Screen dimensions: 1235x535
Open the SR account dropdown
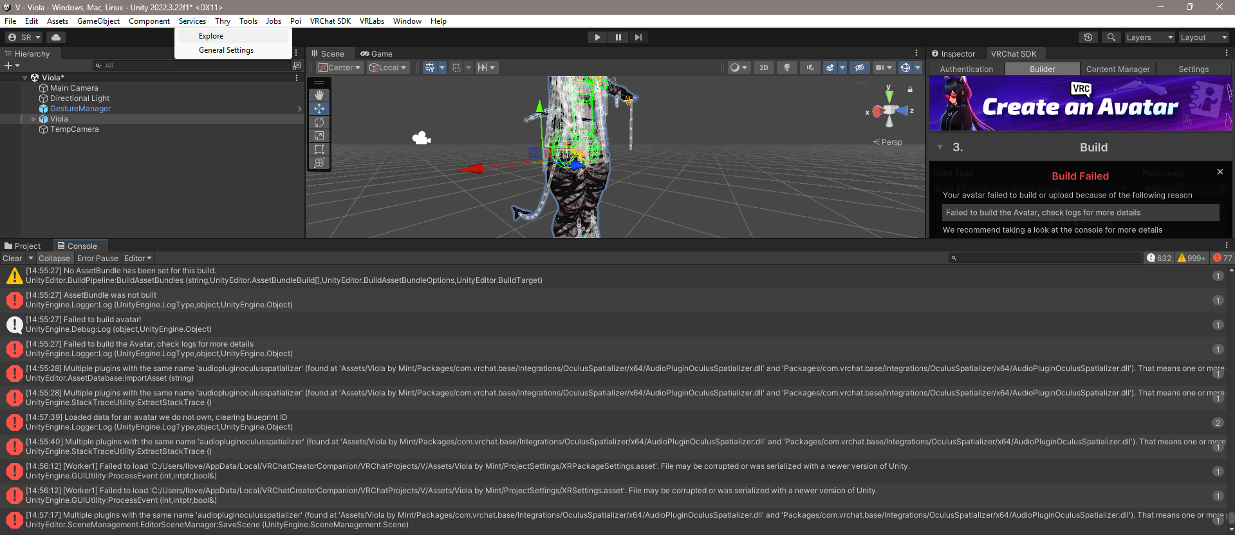pos(24,37)
